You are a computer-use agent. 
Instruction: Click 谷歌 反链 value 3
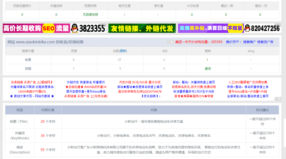click(120, 68)
